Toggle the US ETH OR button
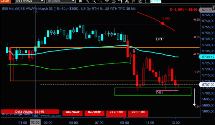215x125 pixels. coord(116,114)
